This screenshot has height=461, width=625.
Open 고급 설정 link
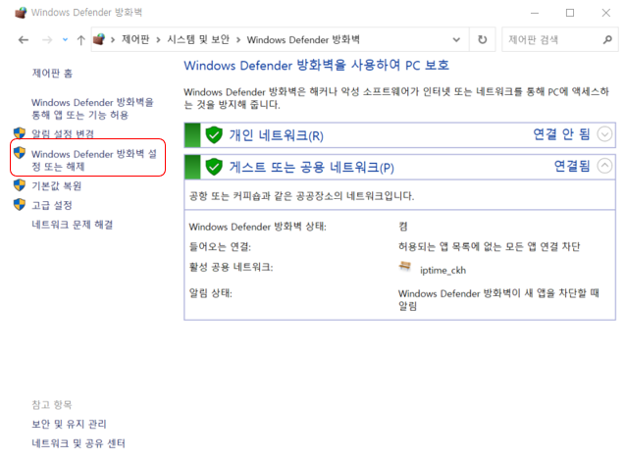tap(52, 205)
